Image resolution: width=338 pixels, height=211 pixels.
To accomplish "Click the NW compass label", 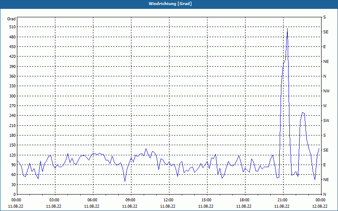I will coord(326,91).
